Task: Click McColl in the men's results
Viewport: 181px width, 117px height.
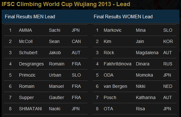Action: pyautogui.click(x=26, y=41)
